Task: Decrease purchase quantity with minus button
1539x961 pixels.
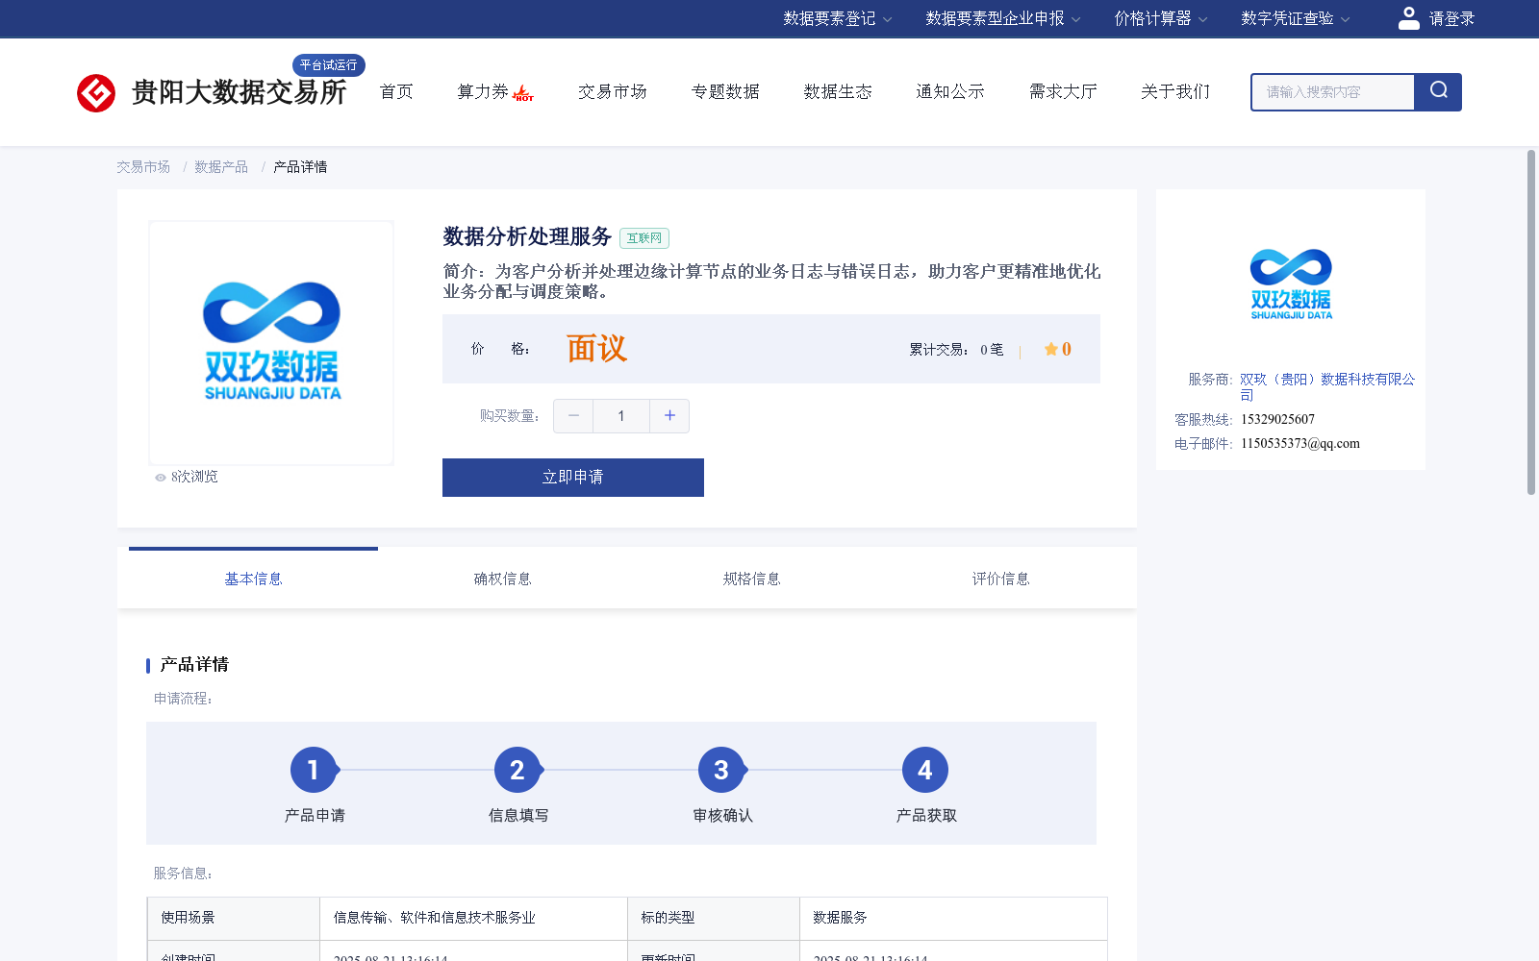Action: point(573,416)
